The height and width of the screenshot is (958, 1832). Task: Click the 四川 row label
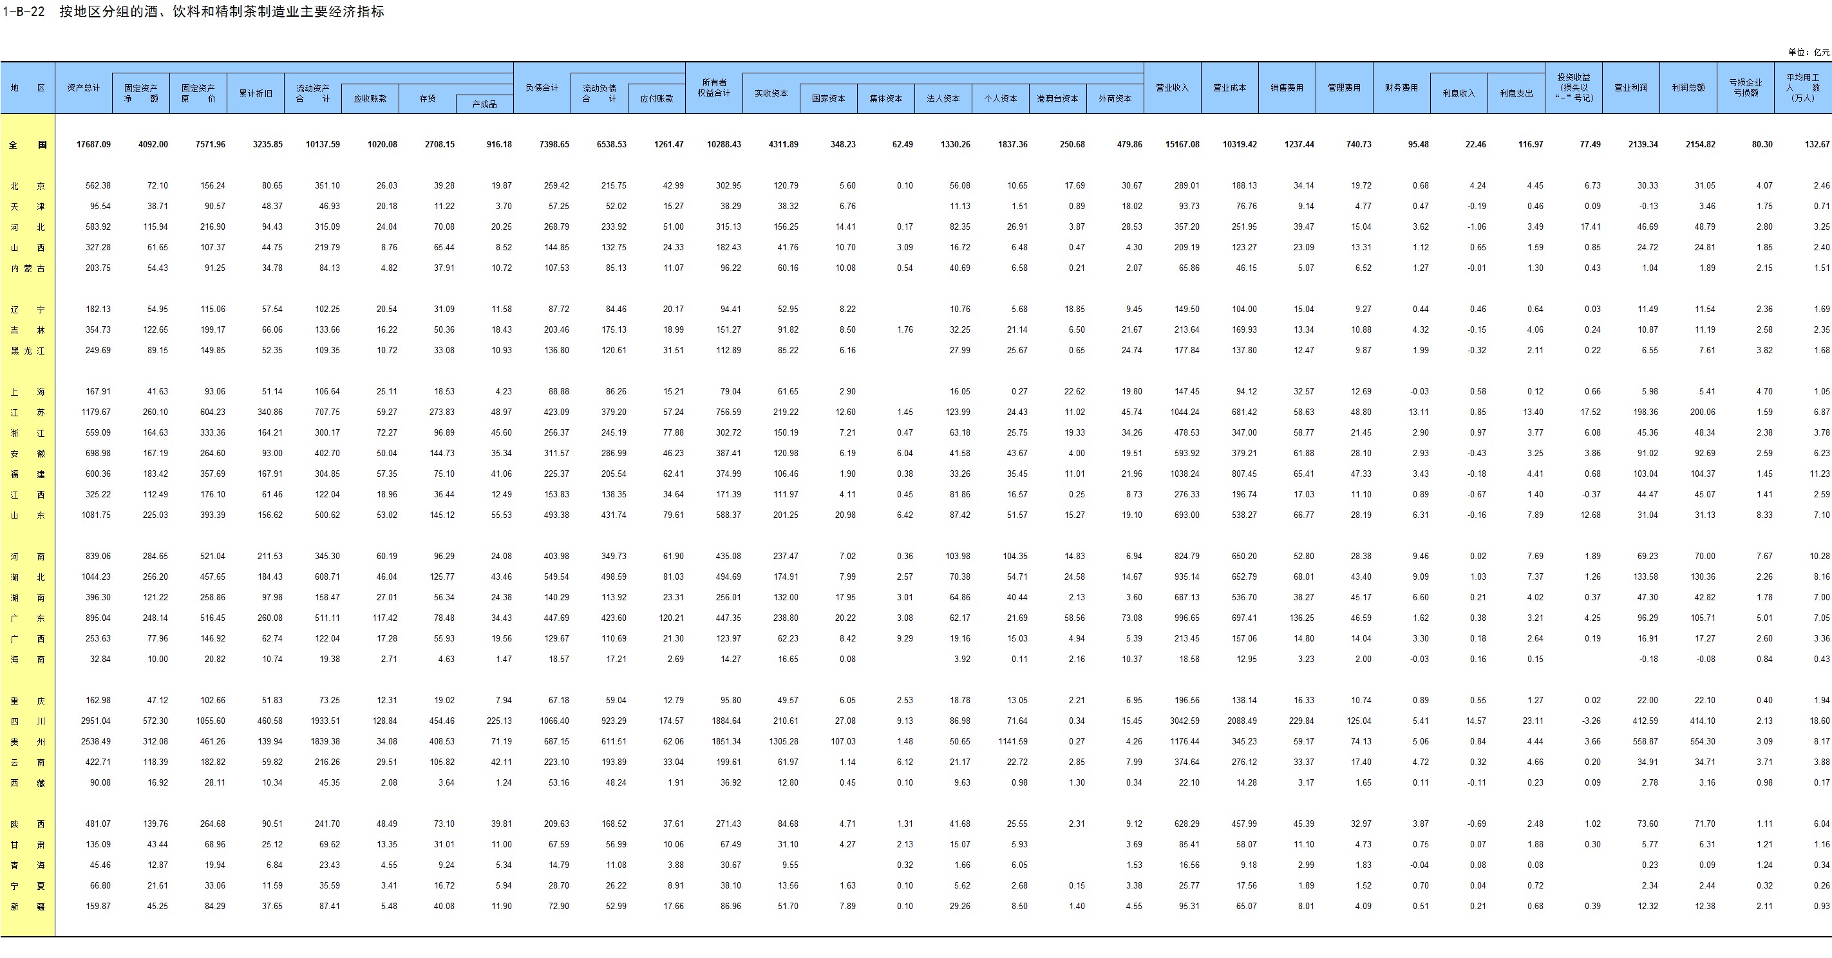point(28,721)
